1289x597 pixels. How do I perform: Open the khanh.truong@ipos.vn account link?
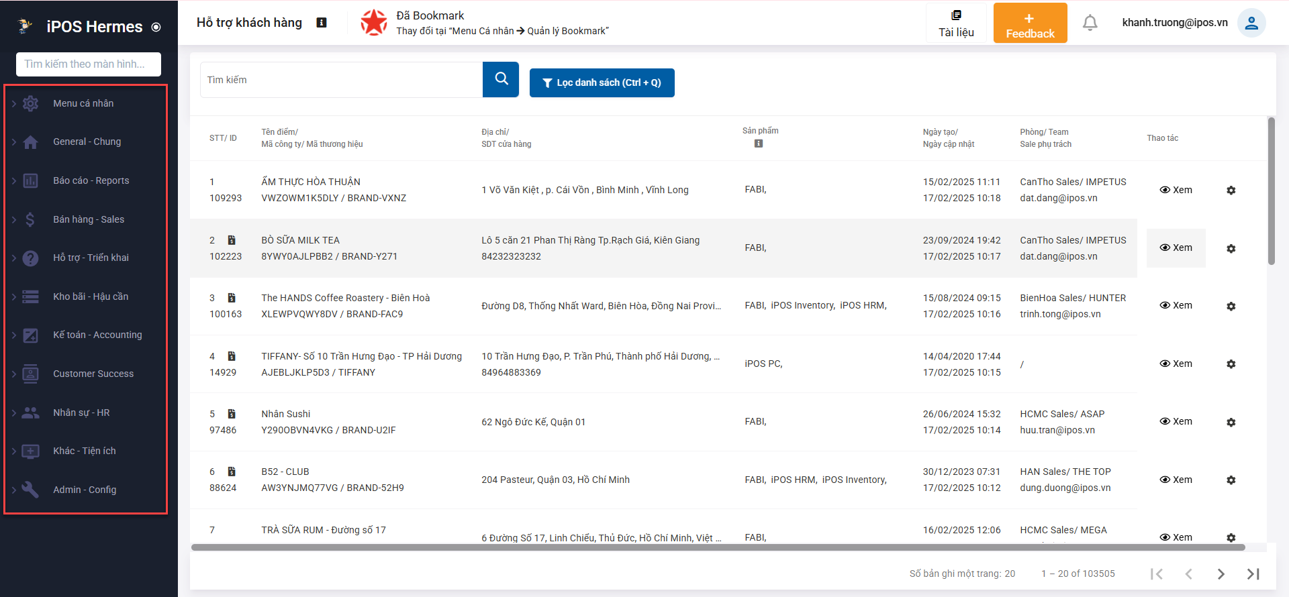(x=1175, y=23)
